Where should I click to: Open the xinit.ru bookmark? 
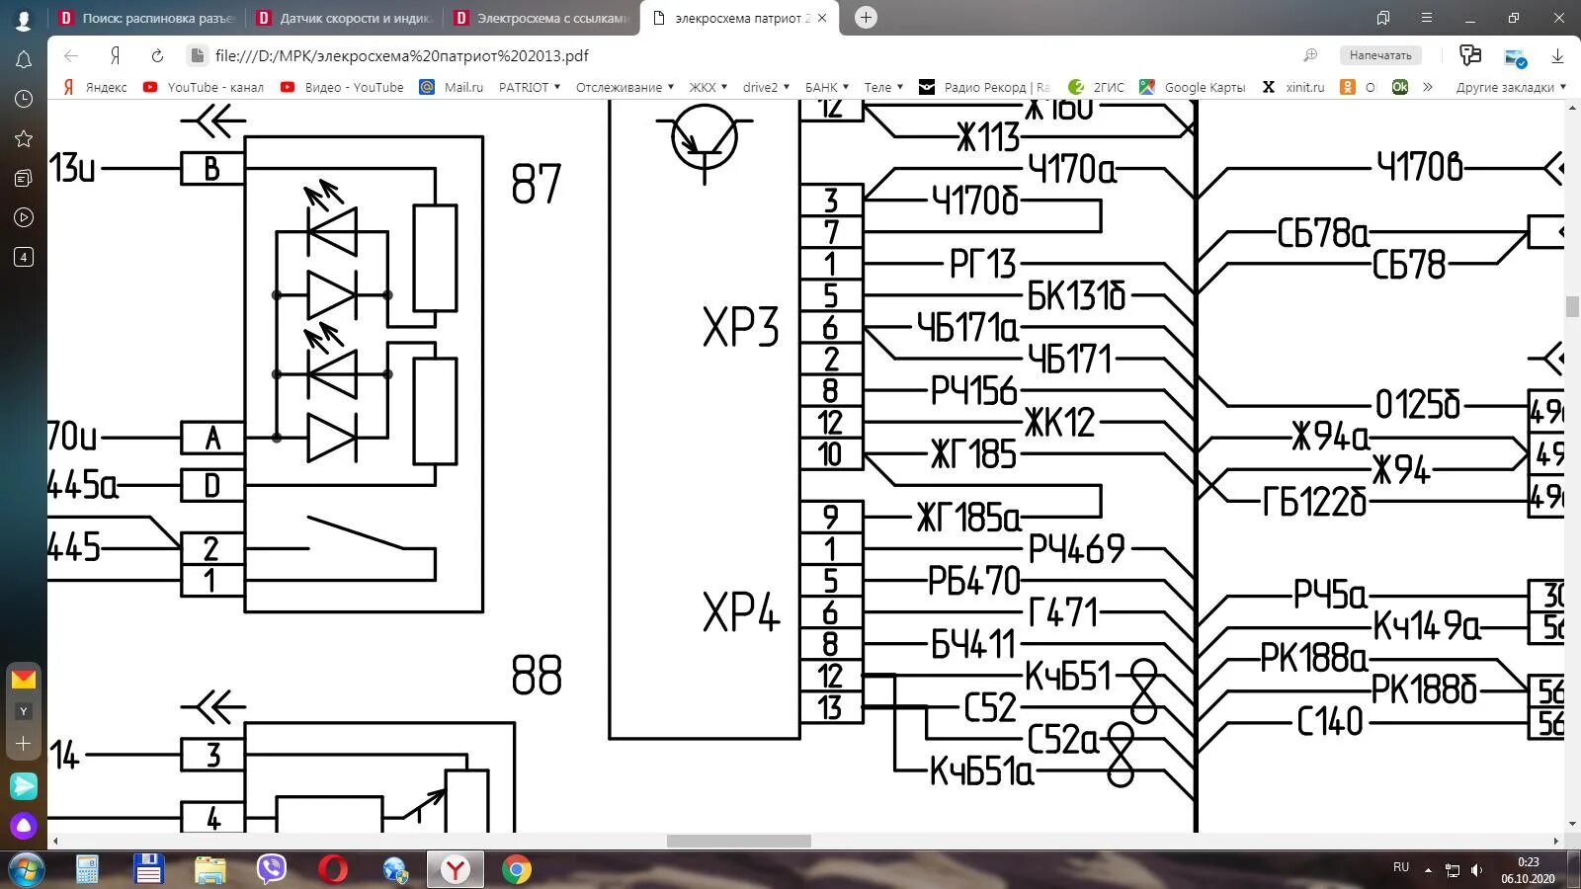(1292, 87)
